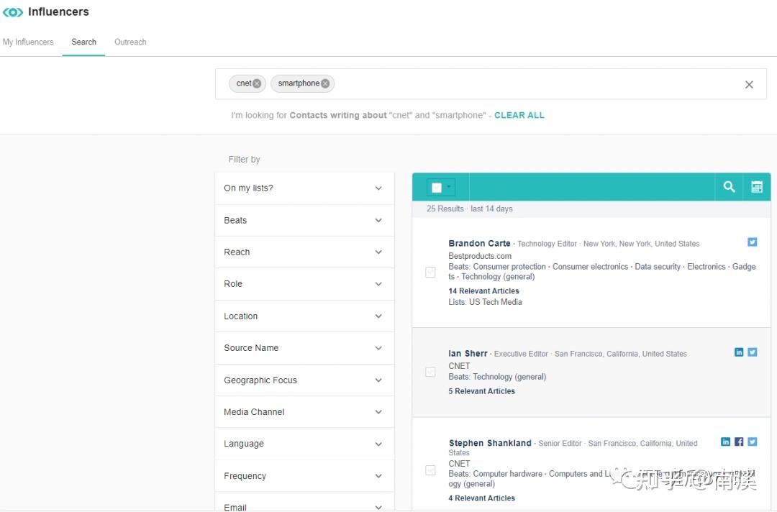The height and width of the screenshot is (512, 777).
Task: Open Stephen Shankland's Twitter icon
Action: (753, 442)
